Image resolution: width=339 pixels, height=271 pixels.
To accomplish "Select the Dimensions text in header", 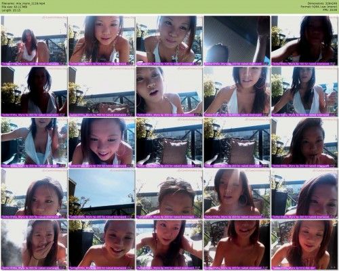I will click(x=323, y=3).
